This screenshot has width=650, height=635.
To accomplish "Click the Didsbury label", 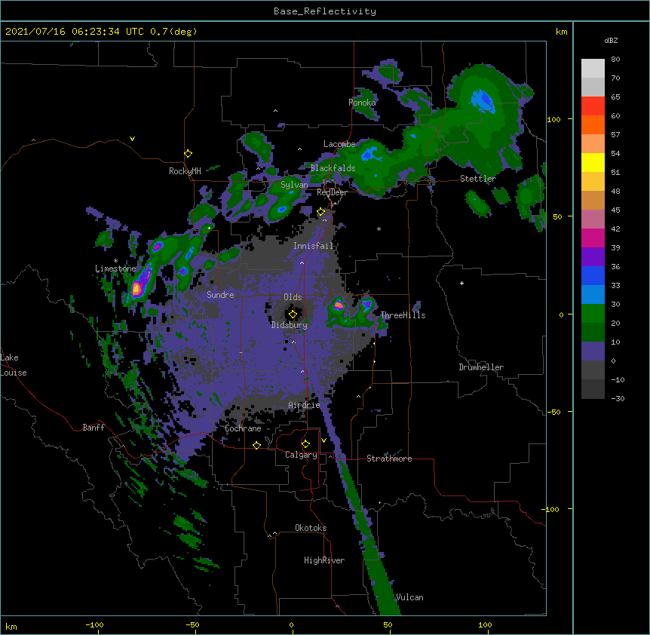I will pyautogui.click(x=290, y=325).
